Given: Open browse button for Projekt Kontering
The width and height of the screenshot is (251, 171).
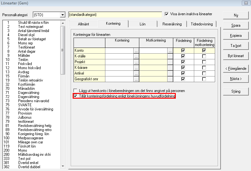Looking at the screenshot, I should click(x=136, y=62).
